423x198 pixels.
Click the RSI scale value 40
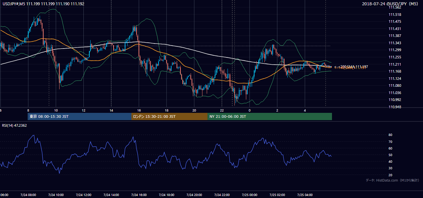pyautogui.click(x=391, y=162)
